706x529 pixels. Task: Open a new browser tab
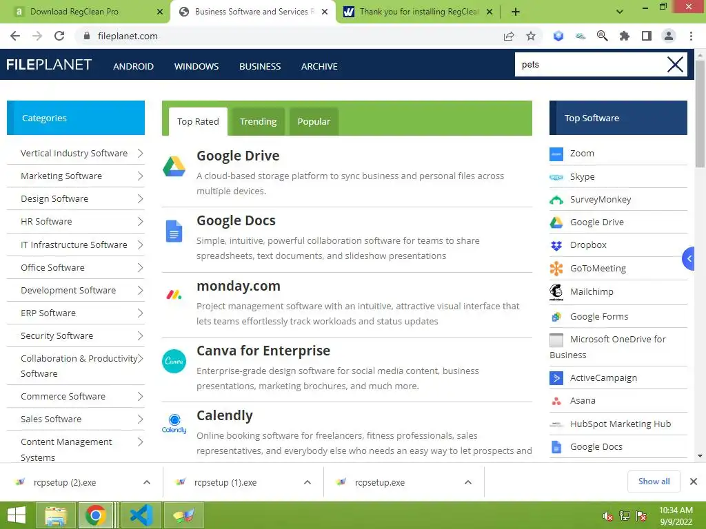pos(516,12)
